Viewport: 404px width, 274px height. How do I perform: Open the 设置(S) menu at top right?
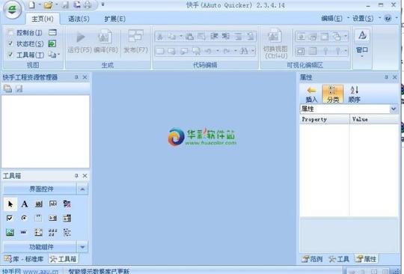363,19
